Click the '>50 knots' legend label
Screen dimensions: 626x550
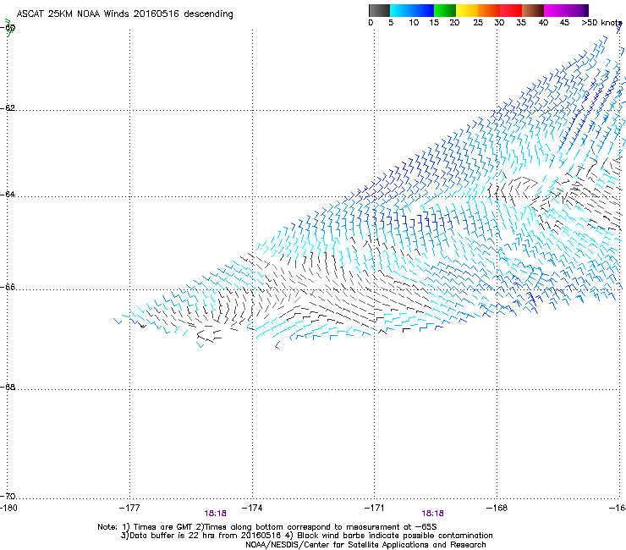(x=601, y=23)
